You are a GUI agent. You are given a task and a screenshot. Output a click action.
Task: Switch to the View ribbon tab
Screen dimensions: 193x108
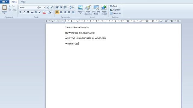coord(23,2)
